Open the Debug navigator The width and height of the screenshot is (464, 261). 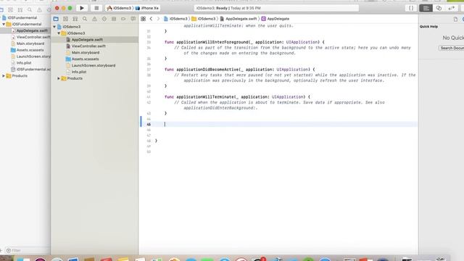point(114,19)
